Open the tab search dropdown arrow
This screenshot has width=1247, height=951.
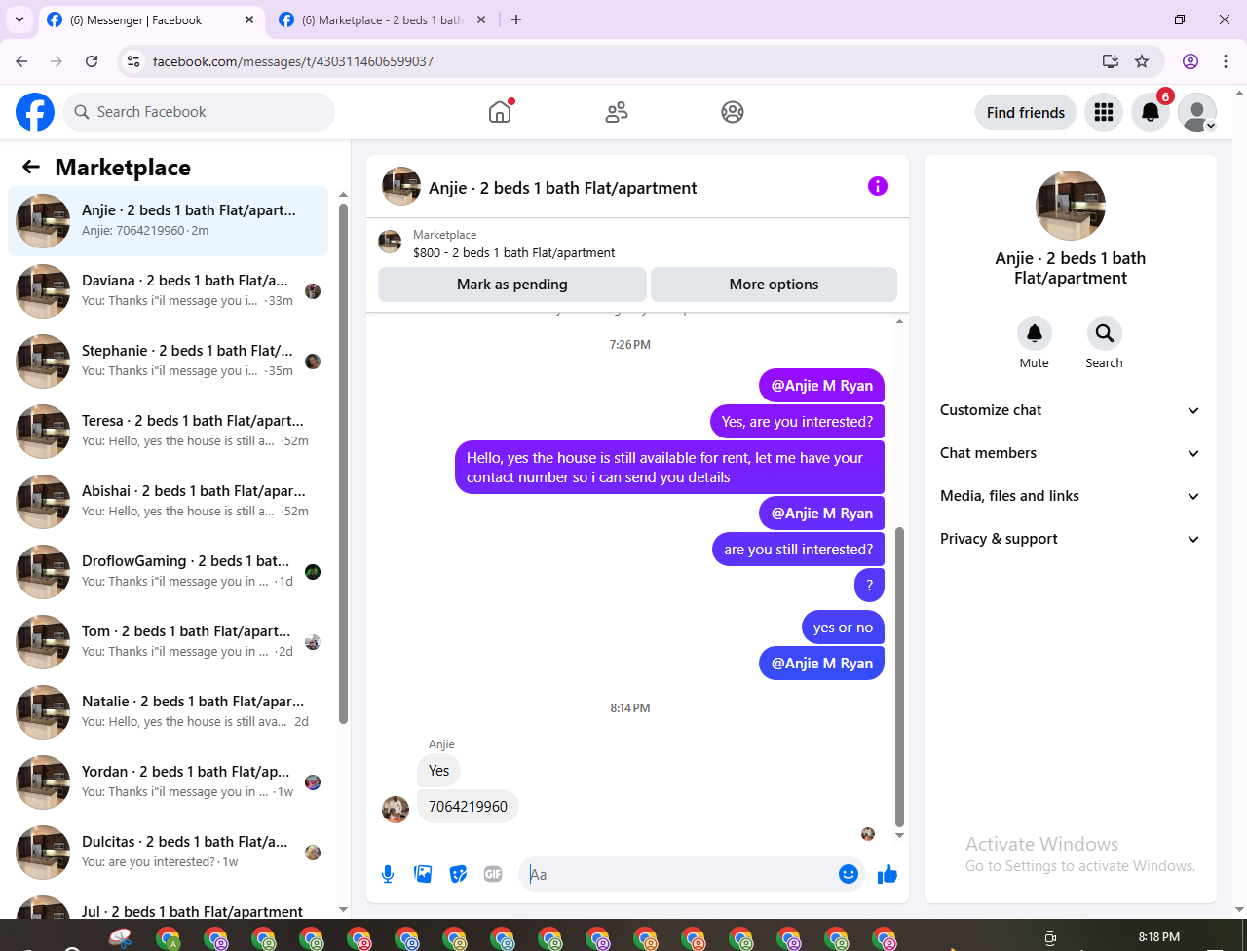point(19,19)
